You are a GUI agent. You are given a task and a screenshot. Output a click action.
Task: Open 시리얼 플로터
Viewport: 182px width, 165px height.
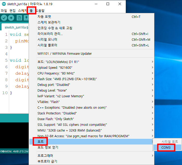[x=91, y=45]
